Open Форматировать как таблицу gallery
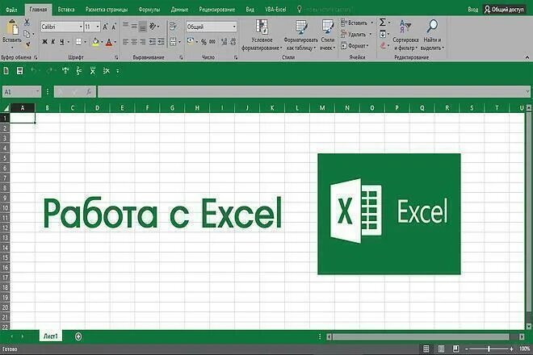Screen dimensions: 533x355 tap(301, 35)
